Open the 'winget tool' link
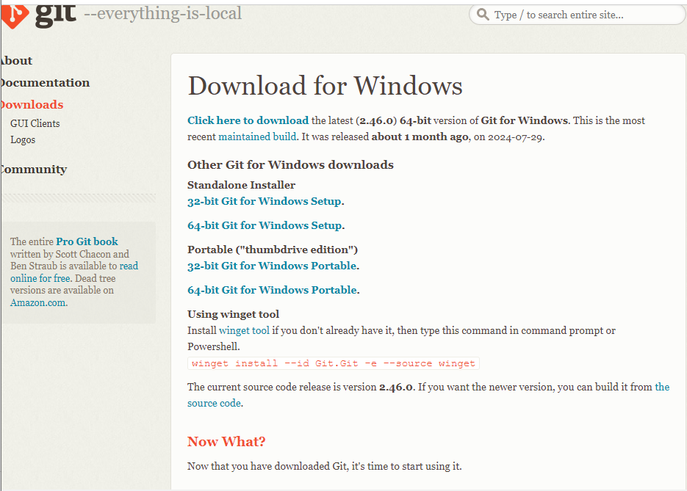The image size is (687, 491). 244,330
